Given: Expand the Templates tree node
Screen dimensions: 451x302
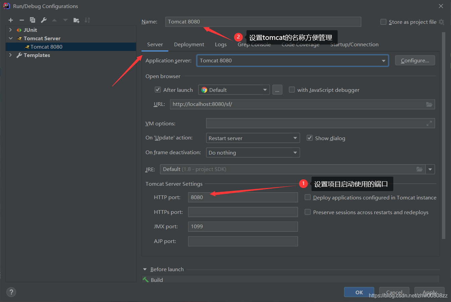Looking at the screenshot, I should click(10, 55).
